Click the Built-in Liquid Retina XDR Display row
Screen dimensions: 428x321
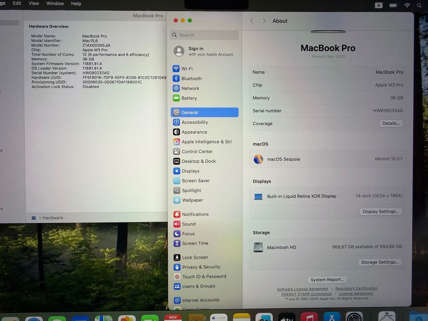(327, 196)
